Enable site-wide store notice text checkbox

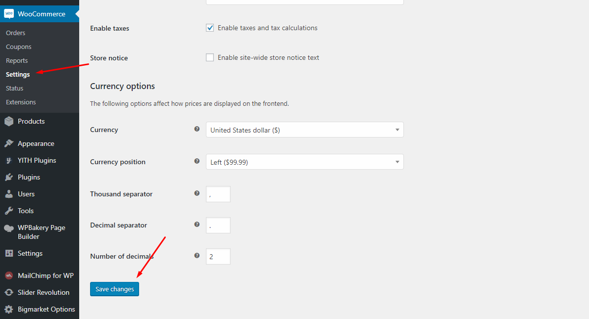[x=210, y=57]
